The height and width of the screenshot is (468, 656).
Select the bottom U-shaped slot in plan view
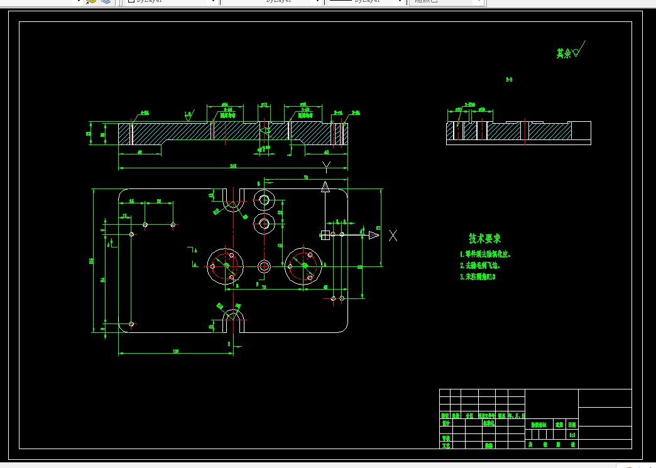tap(234, 321)
